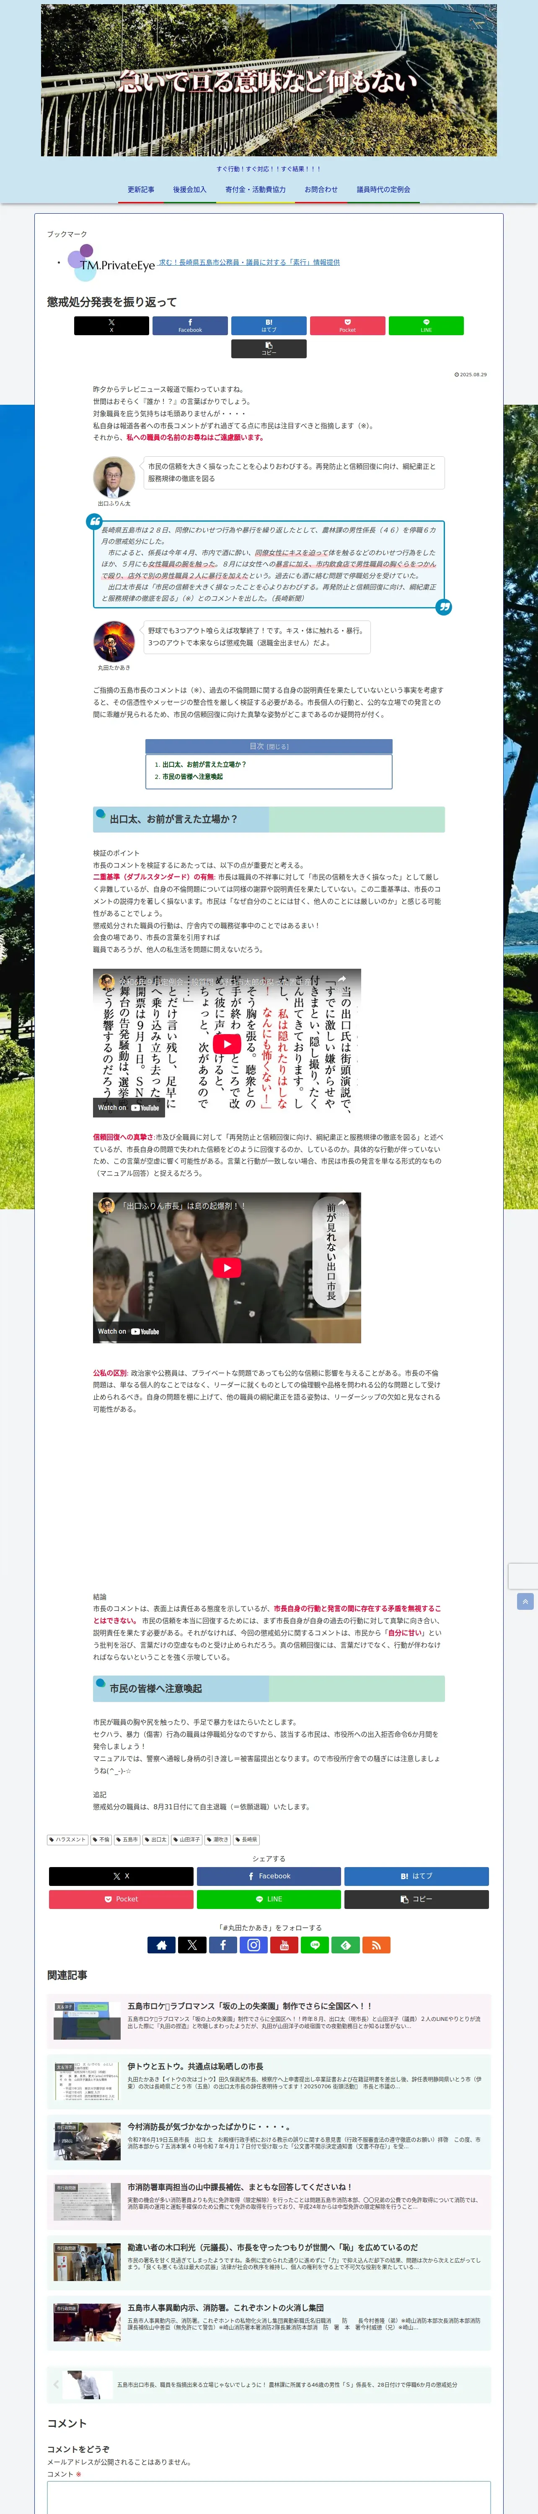The height and width of the screenshot is (2514, 538).
Task: Share with bottom Facebook button
Action: (x=269, y=1876)
